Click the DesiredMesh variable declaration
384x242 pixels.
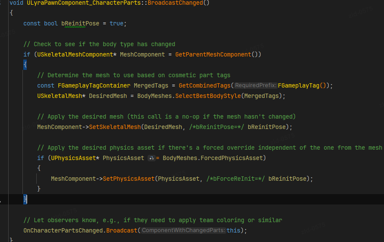point(108,96)
